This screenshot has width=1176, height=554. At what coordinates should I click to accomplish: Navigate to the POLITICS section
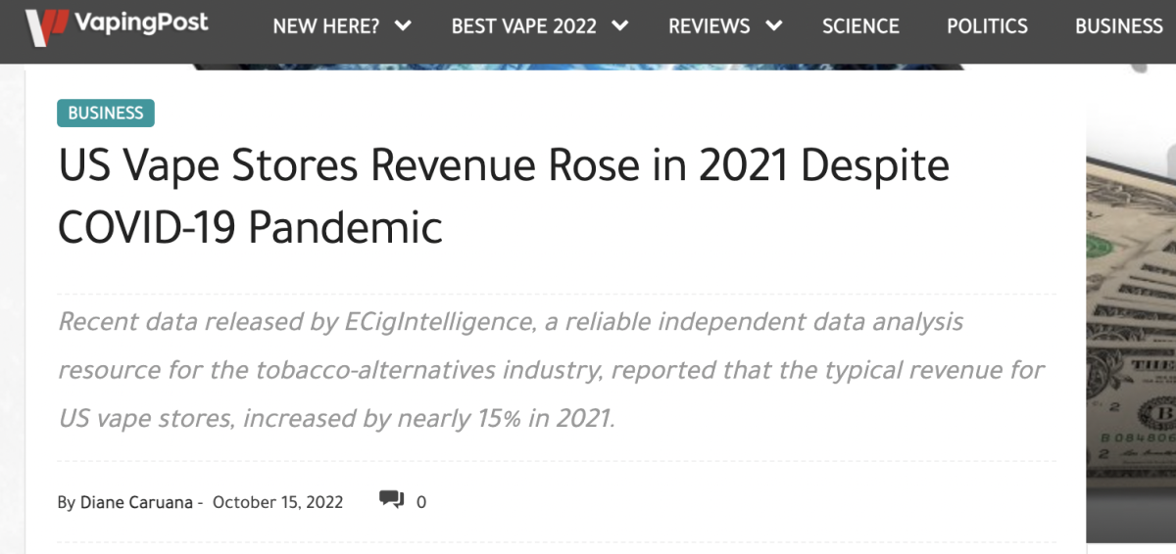coord(987,26)
